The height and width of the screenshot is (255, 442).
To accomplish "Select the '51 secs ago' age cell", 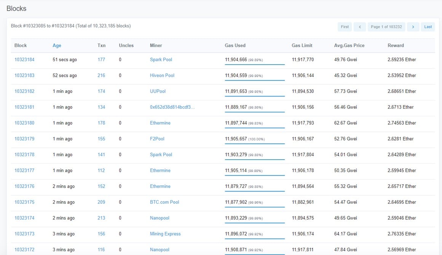I will pos(65,60).
